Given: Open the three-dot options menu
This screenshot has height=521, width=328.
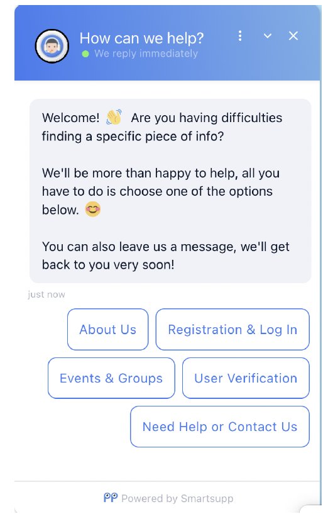Looking at the screenshot, I should 240,36.
